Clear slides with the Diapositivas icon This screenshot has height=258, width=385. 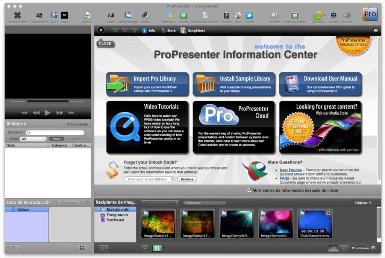coord(39,15)
